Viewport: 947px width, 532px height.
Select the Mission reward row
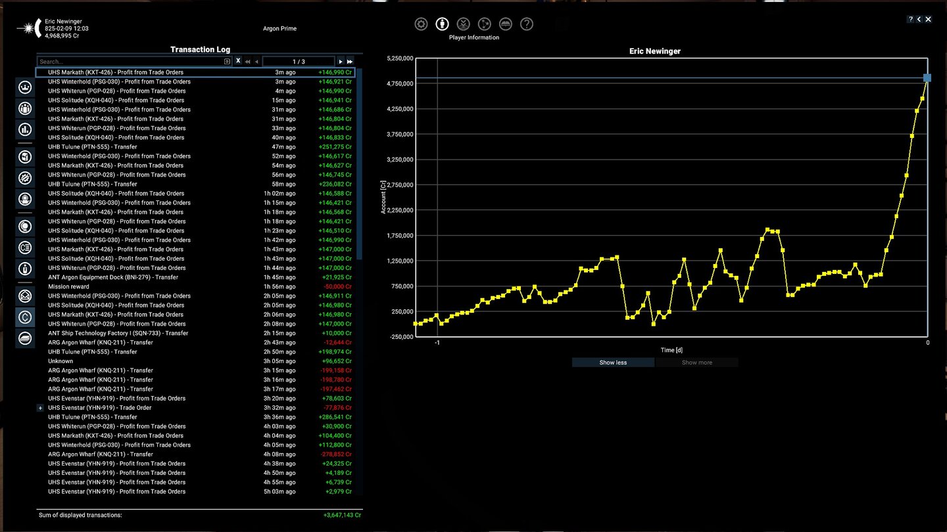(x=195, y=286)
